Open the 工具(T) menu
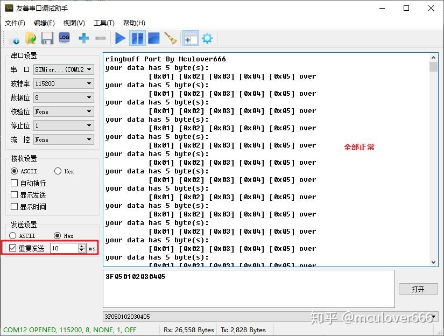The width and height of the screenshot is (444, 336). (103, 23)
